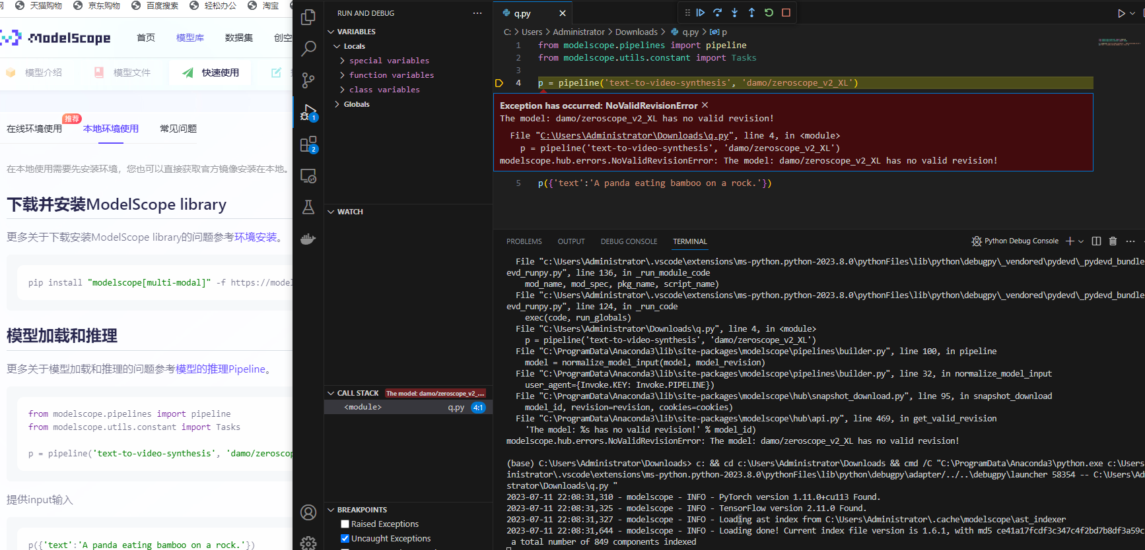Open the Source Control view

pos(308,80)
